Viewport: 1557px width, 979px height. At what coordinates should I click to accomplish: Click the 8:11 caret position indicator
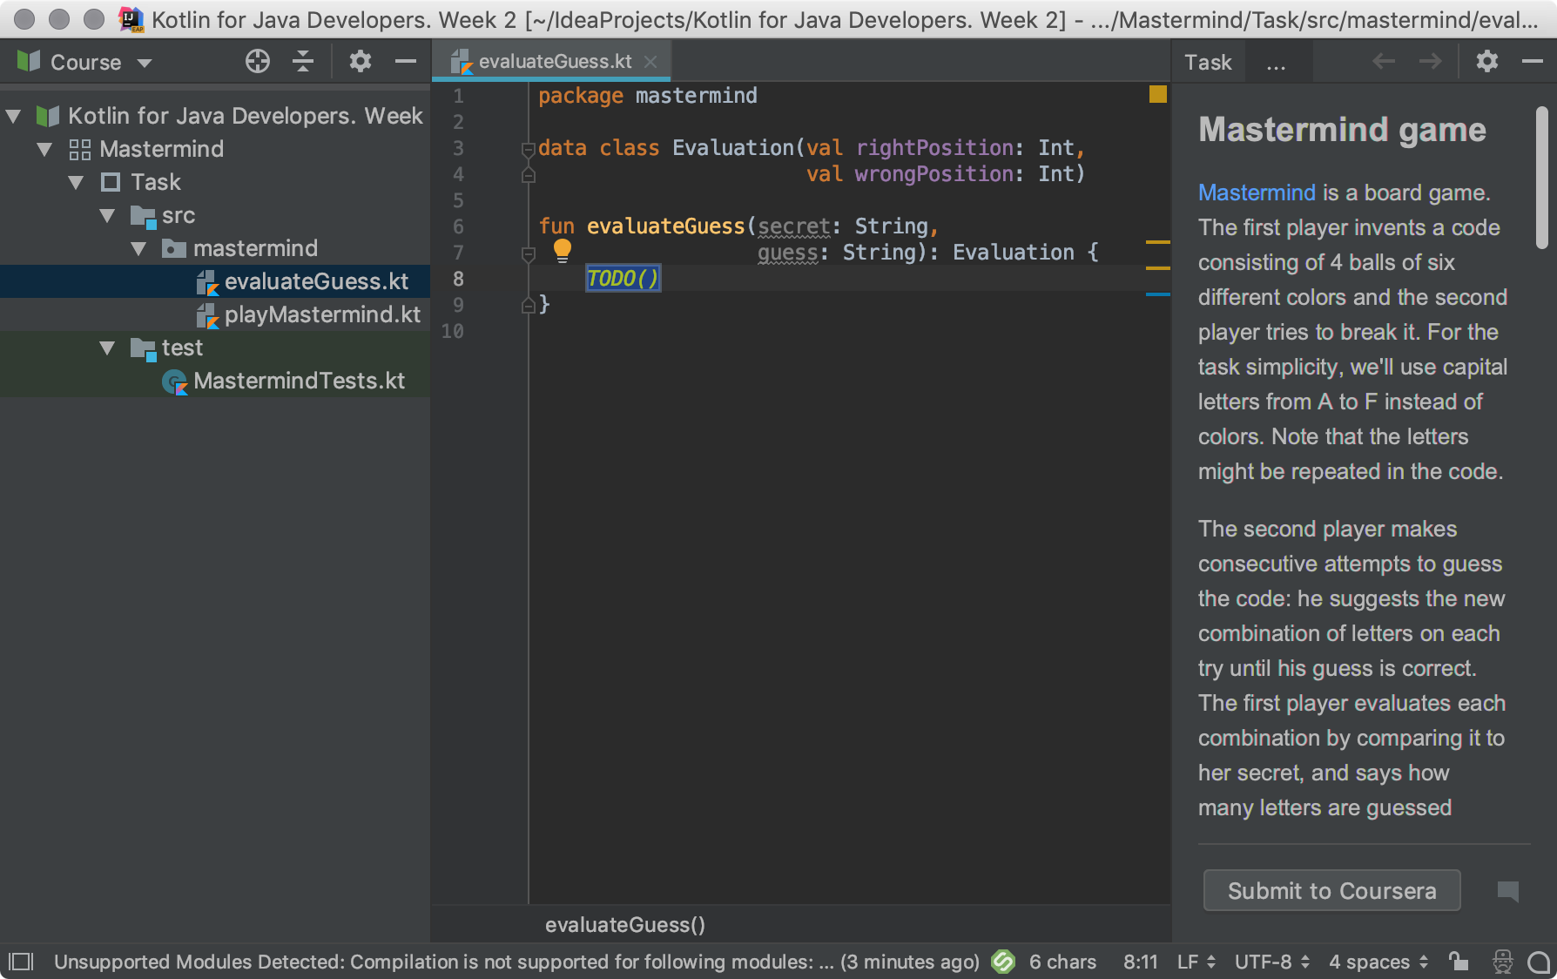[1140, 962]
